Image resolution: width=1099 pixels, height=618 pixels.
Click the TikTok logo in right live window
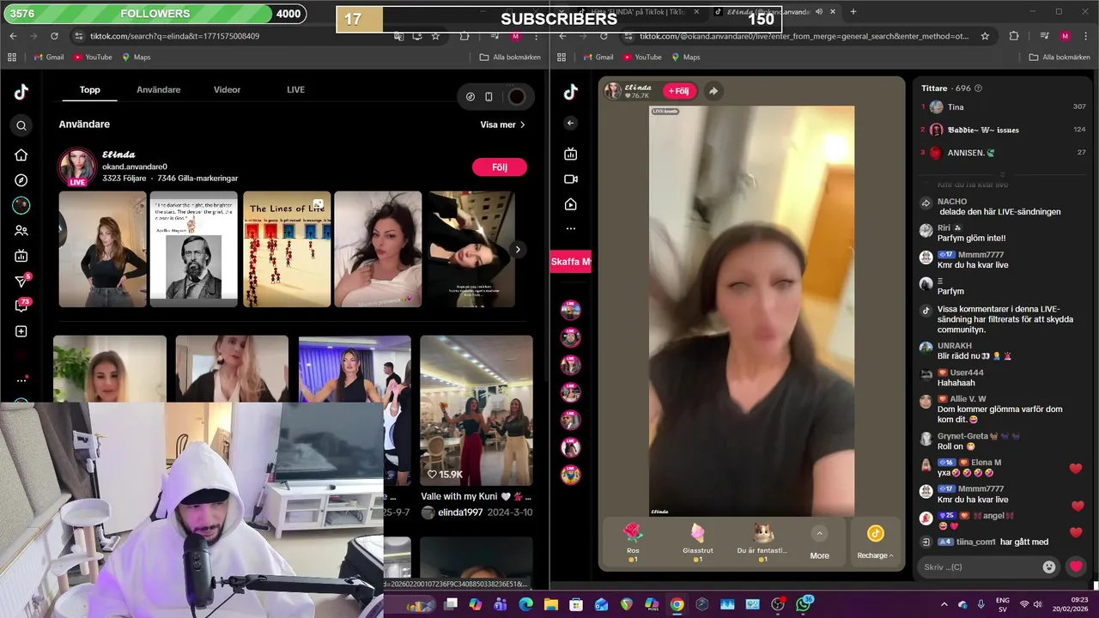[x=571, y=93]
